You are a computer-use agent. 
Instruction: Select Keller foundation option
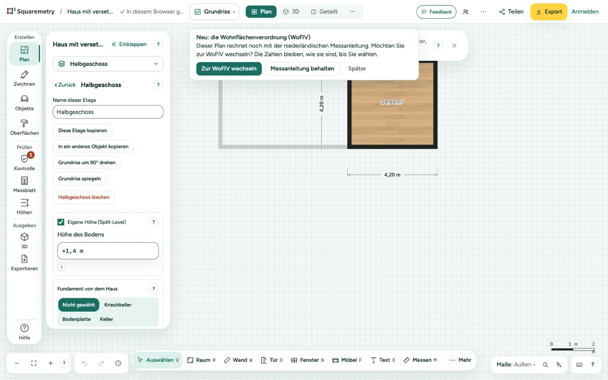tap(106, 319)
